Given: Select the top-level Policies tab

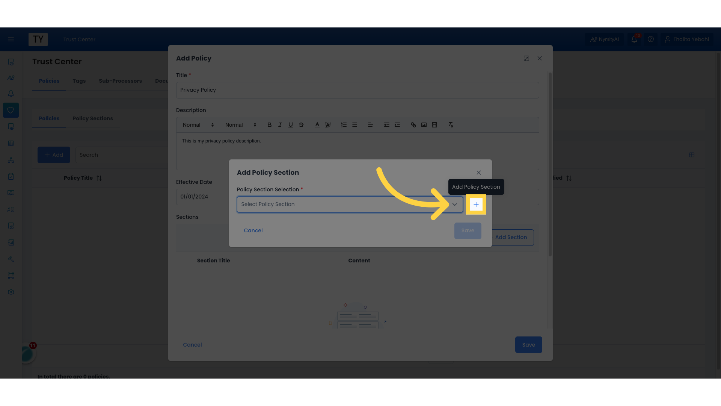Looking at the screenshot, I should tap(49, 81).
